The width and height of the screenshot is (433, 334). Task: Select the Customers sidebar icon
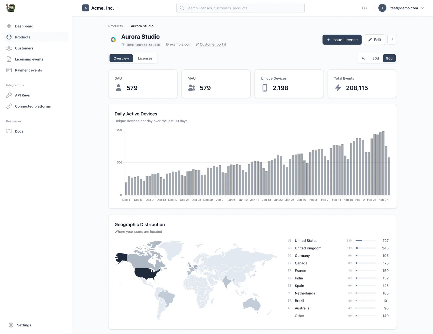pyautogui.click(x=9, y=48)
